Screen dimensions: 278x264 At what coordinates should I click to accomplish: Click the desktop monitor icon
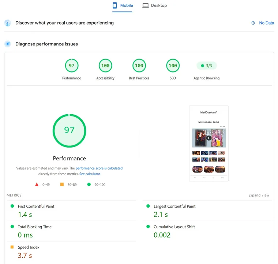pos(145,5)
